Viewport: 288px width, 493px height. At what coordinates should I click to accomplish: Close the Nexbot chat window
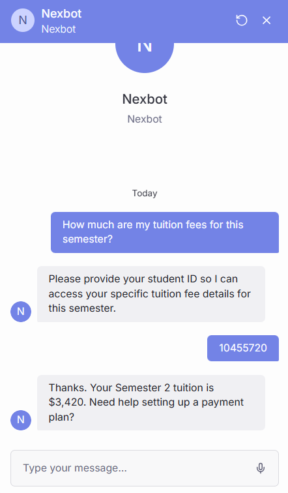266,20
